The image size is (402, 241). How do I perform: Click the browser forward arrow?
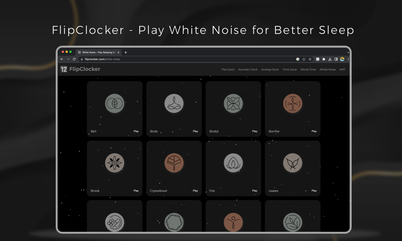[x=68, y=59]
